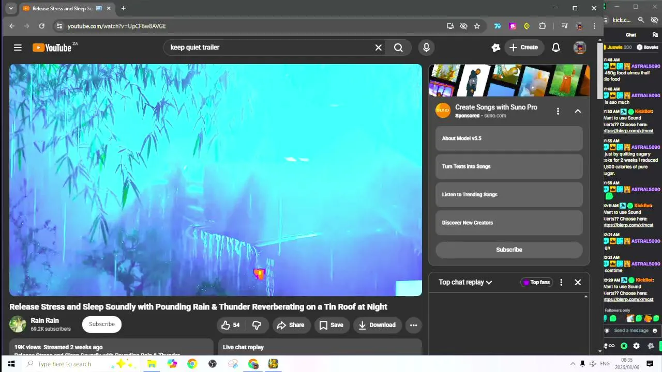Image resolution: width=662 pixels, height=372 pixels.
Task: Open a new browser tab
Action: click(x=123, y=8)
